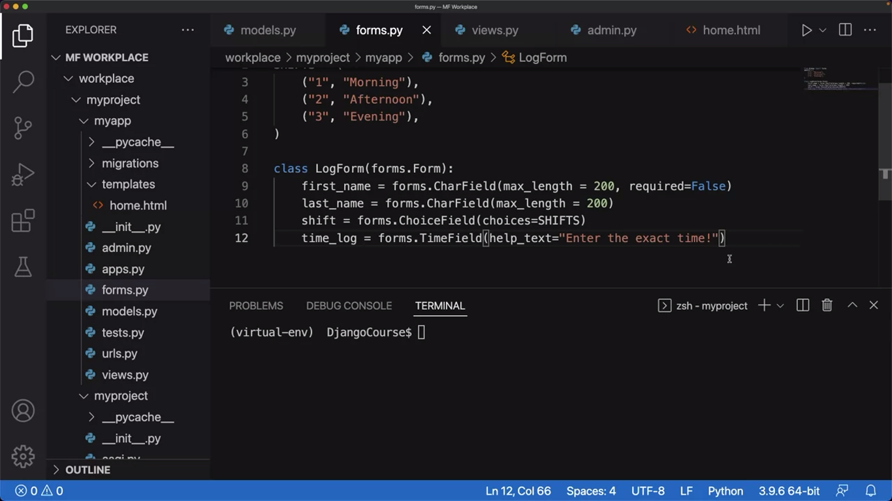The image size is (892, 501).
Task: Collapse the templates folder
Action: coord(128,184)
